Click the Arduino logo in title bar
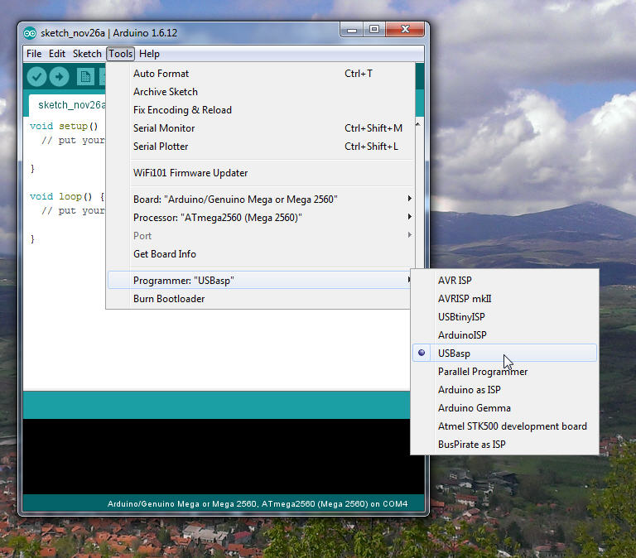This screenshot has height=558, width=636. [30, 33]
